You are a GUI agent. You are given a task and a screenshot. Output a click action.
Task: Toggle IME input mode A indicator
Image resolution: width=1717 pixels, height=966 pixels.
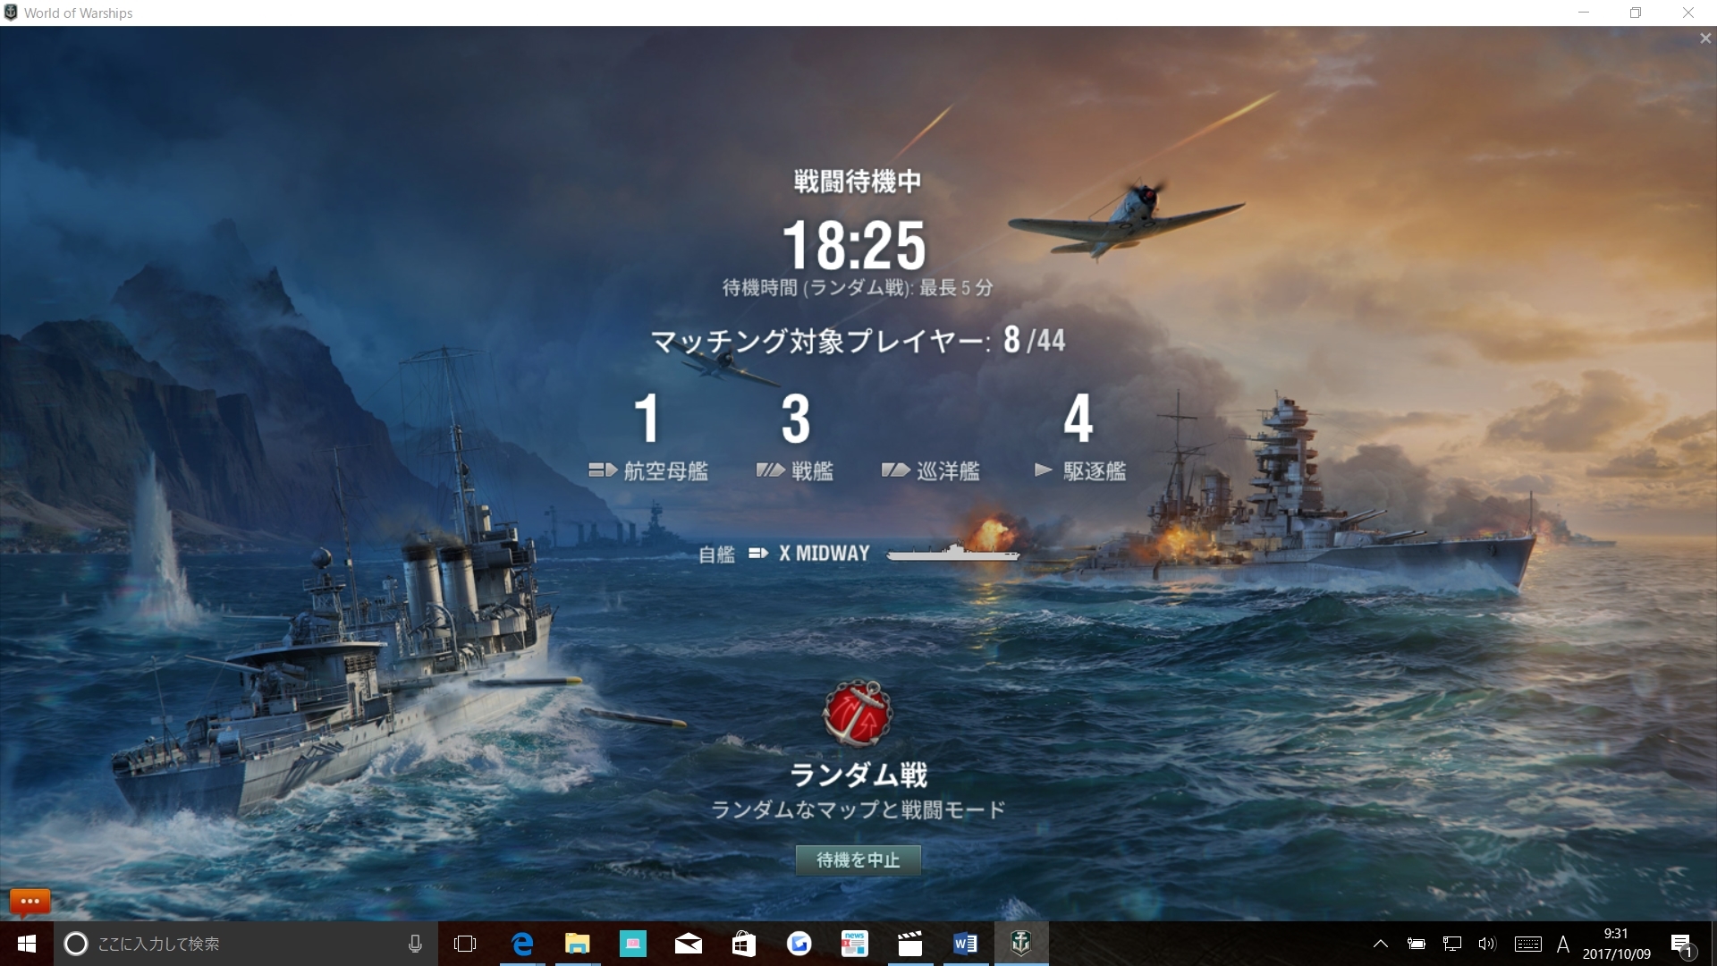click(x=1562, y=944)
